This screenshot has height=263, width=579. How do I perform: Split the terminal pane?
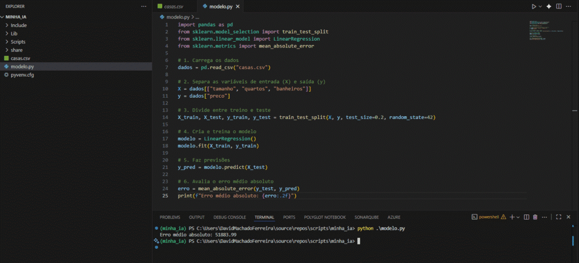point(526,217)
